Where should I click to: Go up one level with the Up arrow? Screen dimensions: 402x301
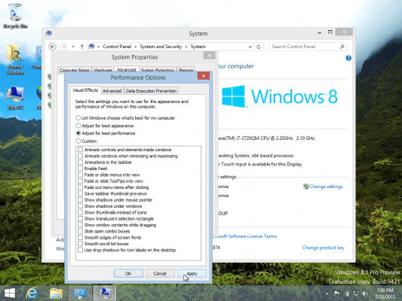click(x=81, y=47)
